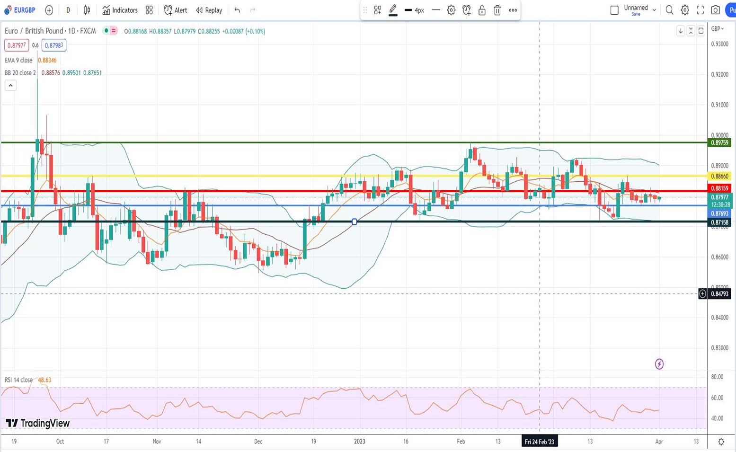Open the D timeframe interval menu
This screenshot has width=736, height=452.
[x=68, y=10]
